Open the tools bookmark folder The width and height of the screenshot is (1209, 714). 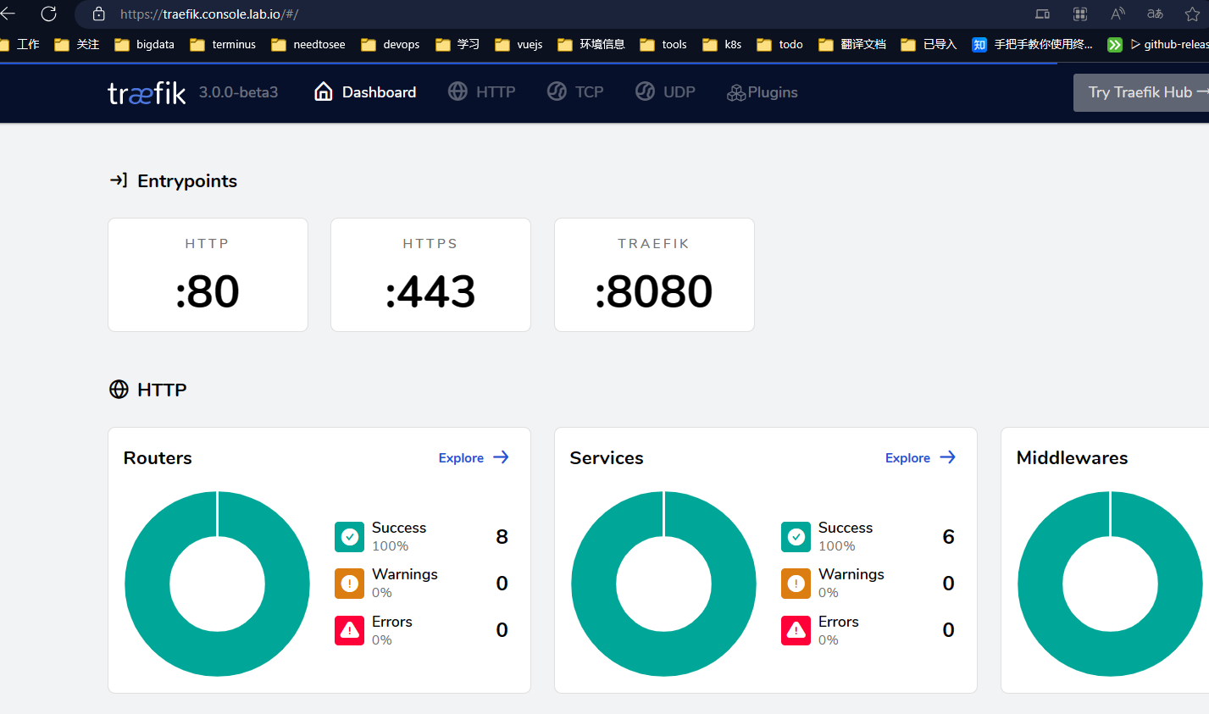click(663, 44)
